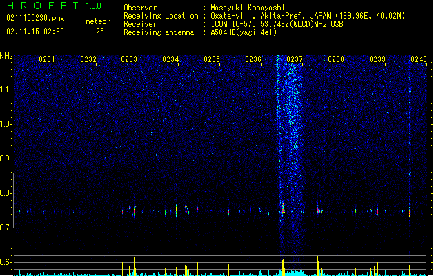
Task: Select observer name Masayuki Kobayashi
Action: tap(248, 8)
